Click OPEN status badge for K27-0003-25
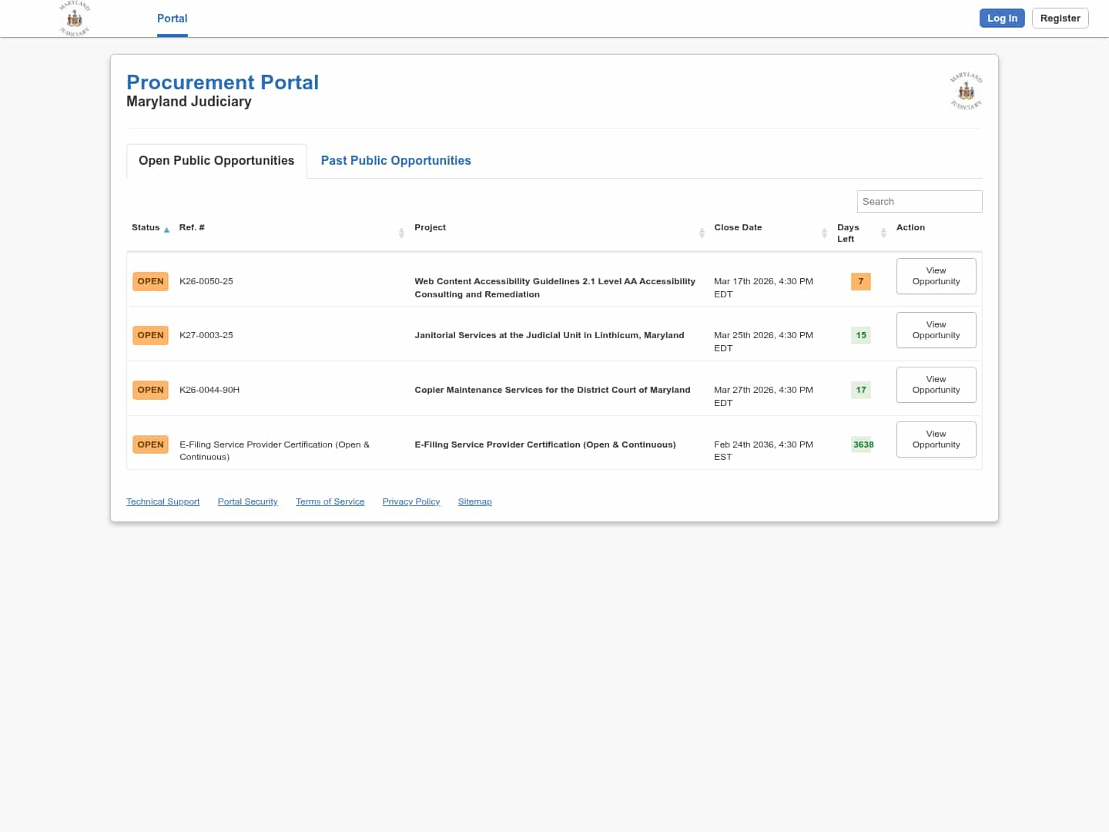This screenshot has height=832, width=1109. 150,336
